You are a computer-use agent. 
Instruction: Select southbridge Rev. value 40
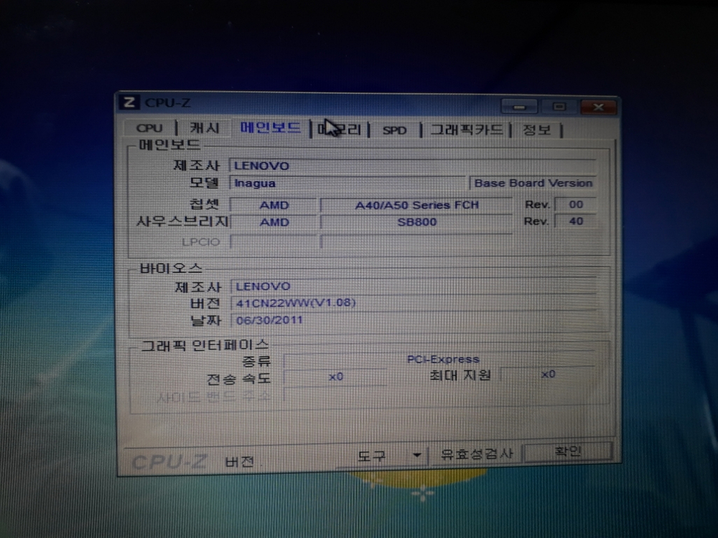point(576,222)
